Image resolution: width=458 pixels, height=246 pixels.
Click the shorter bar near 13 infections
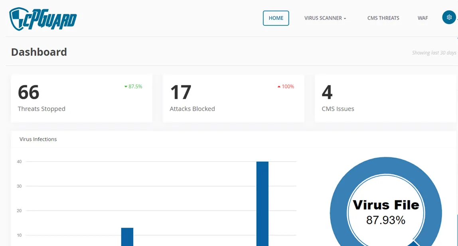tap(127, 237)
